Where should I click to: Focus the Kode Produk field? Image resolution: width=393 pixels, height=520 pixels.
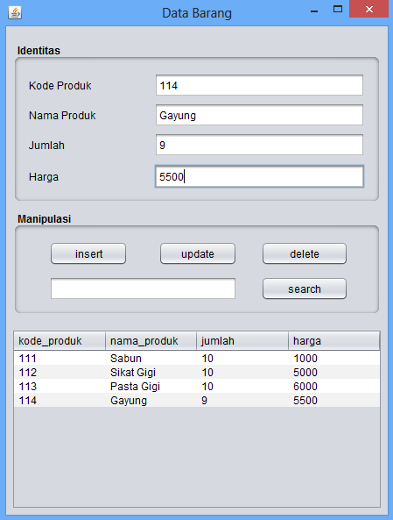(259, 85)
